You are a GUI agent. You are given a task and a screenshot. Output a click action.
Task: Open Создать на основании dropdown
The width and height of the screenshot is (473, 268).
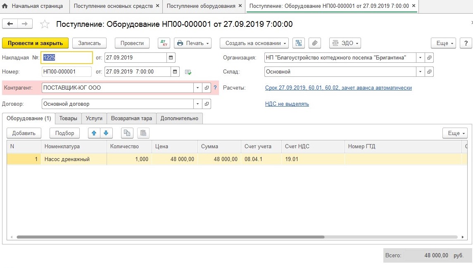pos(256,43)
